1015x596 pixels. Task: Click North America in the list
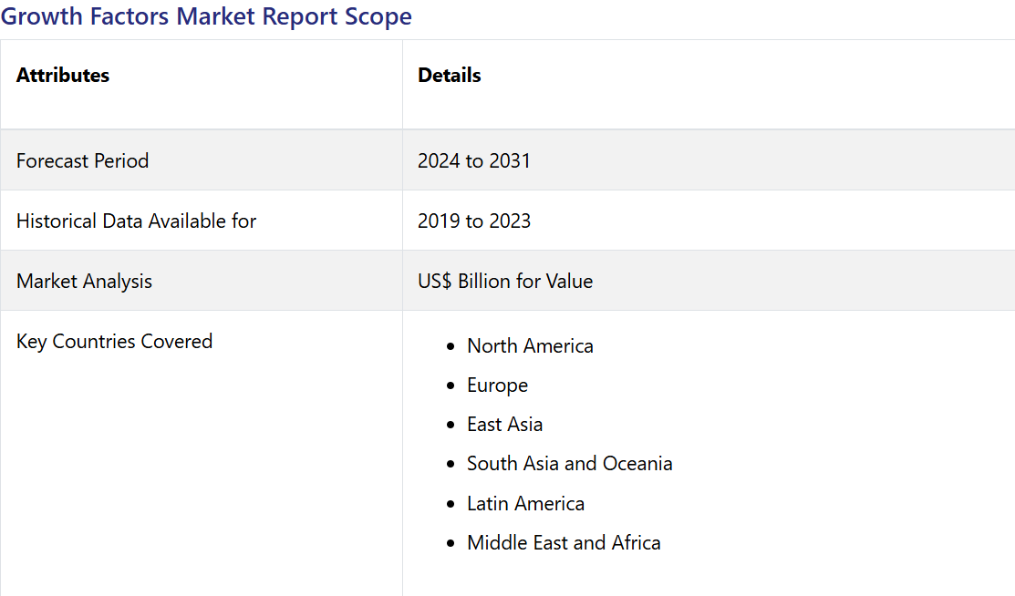coord(530,346)
